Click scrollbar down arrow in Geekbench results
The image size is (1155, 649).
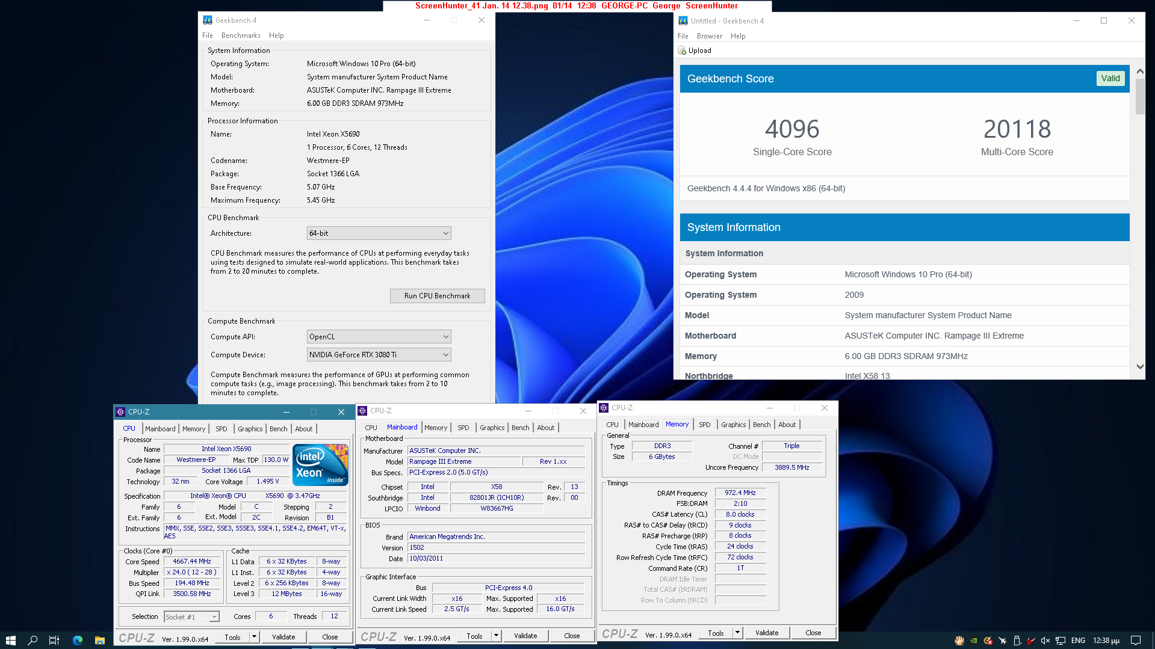point(1140,366)
